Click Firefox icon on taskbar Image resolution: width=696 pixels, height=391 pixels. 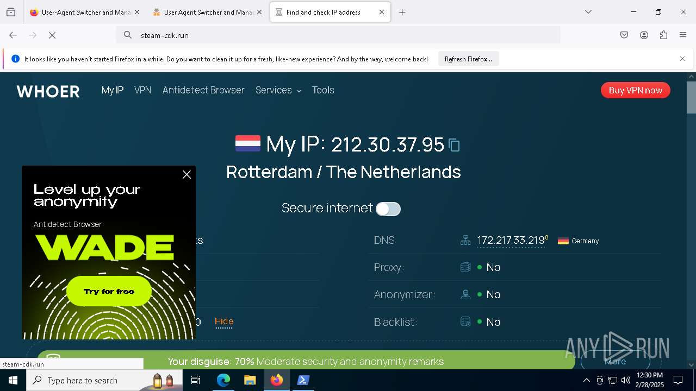(x=277, y=380)
